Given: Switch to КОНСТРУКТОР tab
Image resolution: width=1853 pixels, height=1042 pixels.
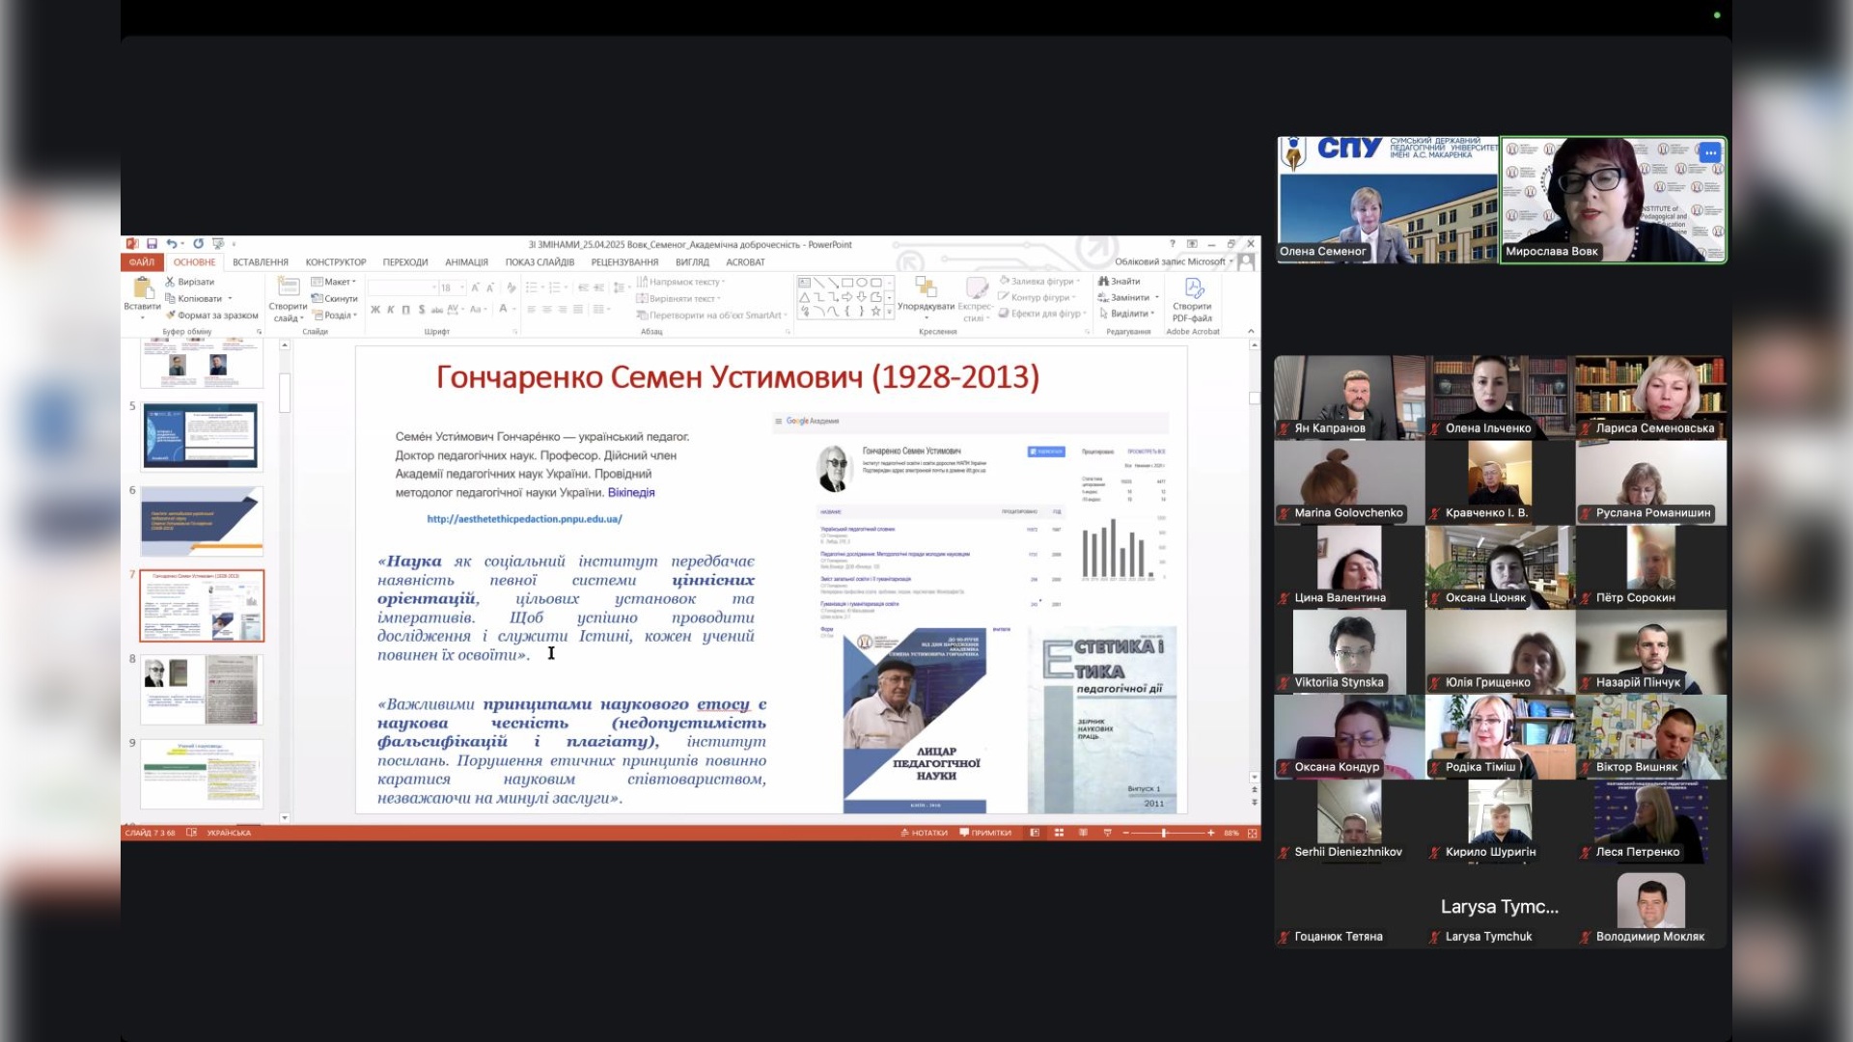Looking at the screenshot, I should coord(336,262).
